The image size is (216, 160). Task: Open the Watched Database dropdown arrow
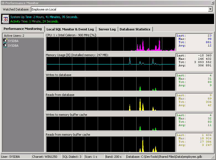tap(210, 9)
